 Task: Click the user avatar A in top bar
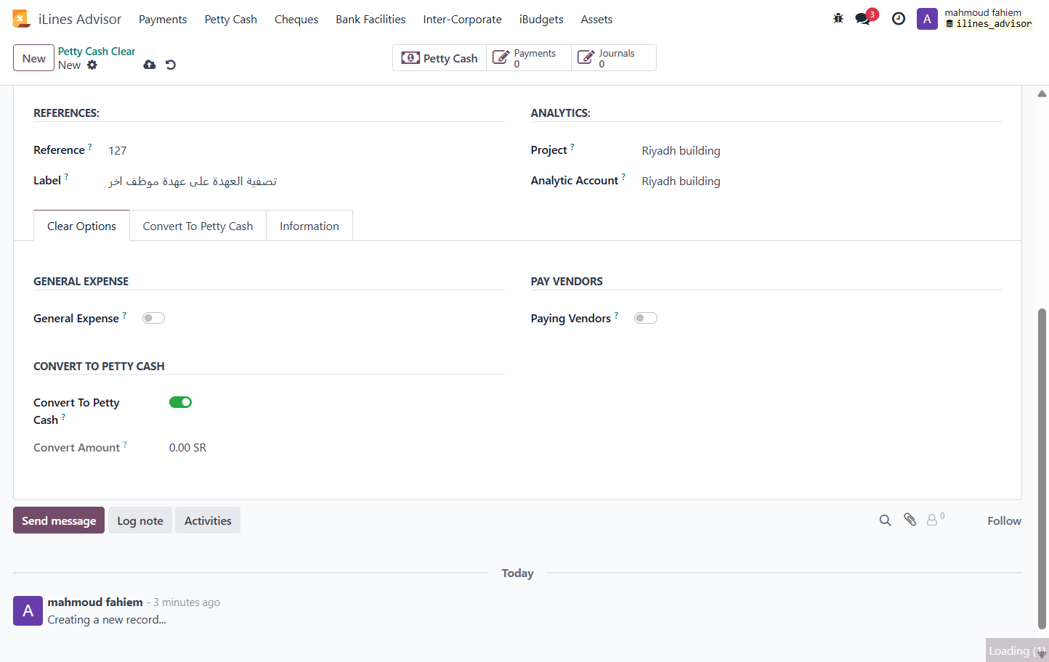927,19
